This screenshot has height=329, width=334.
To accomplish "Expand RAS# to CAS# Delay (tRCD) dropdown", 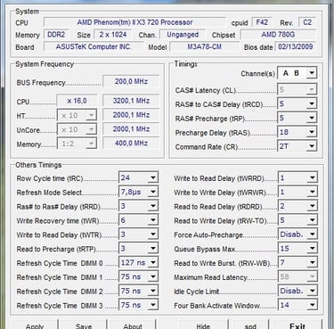I will 297,103.
